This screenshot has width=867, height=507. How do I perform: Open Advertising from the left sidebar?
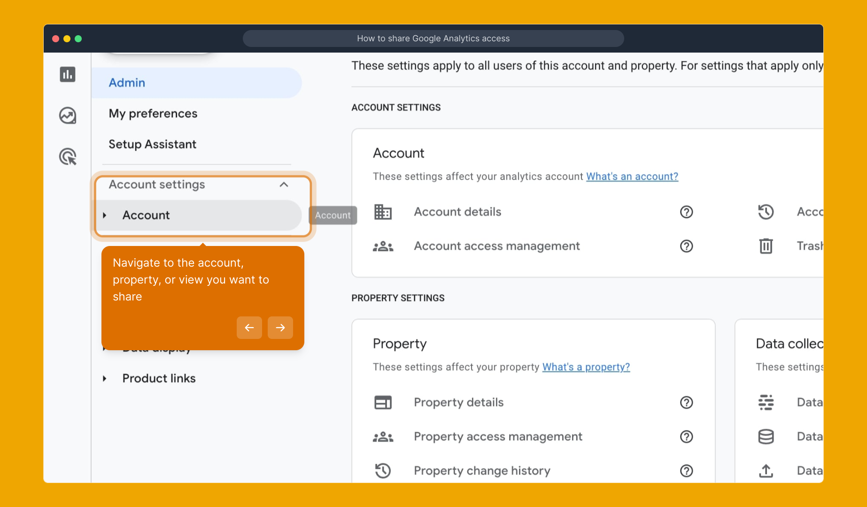click(x=67, y=156)
